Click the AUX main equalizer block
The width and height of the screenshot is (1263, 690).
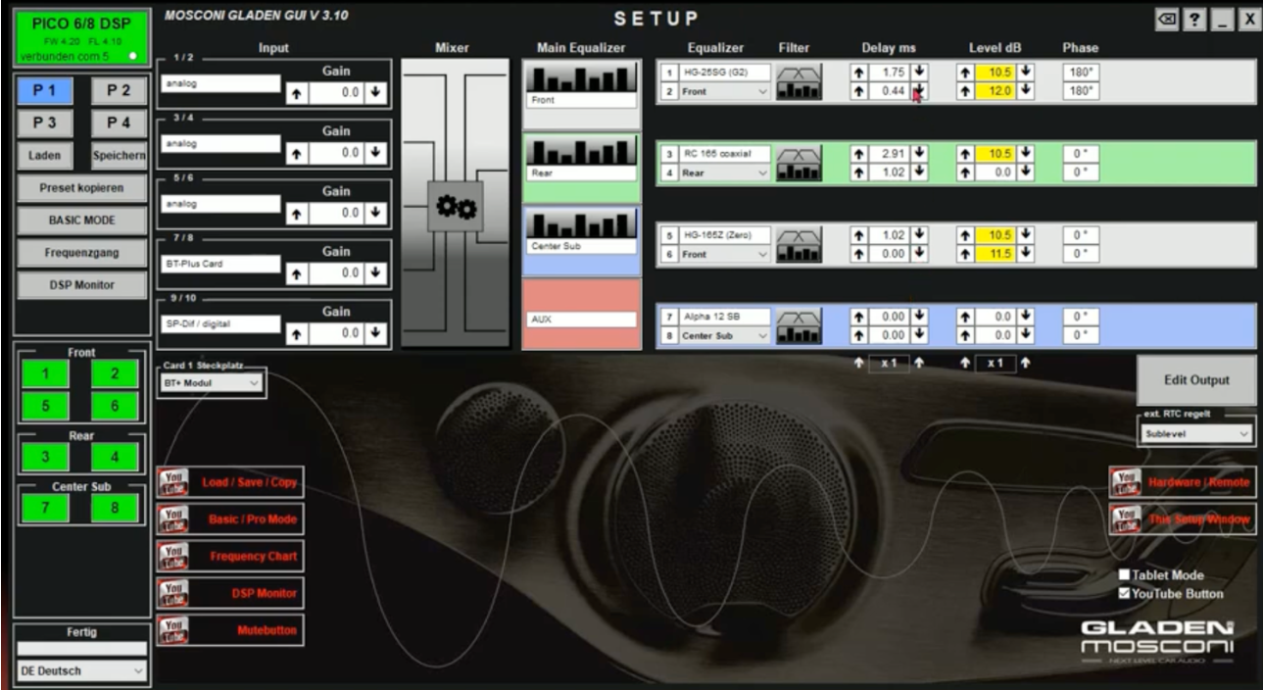point(581,315)
